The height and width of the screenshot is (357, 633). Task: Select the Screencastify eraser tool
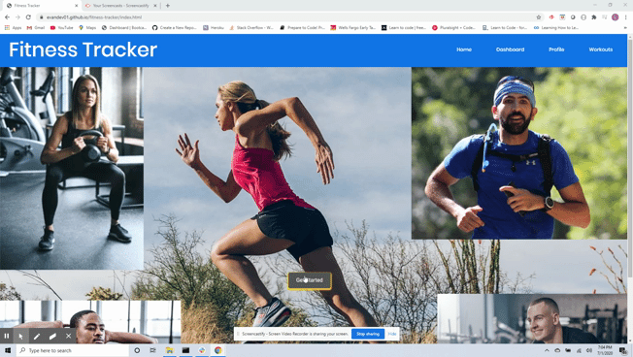coord(52,336)
